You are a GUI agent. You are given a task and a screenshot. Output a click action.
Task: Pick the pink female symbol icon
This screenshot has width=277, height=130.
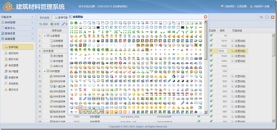pyautogui.click(x=129, y=112)
